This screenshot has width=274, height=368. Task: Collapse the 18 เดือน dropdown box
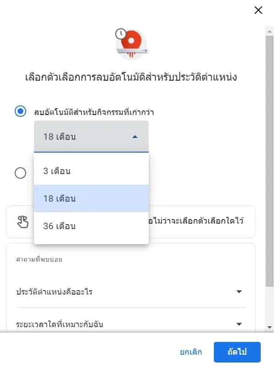point(91,137)
